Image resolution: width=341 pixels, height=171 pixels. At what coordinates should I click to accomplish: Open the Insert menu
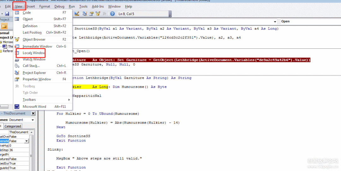(x=31, y=7)
